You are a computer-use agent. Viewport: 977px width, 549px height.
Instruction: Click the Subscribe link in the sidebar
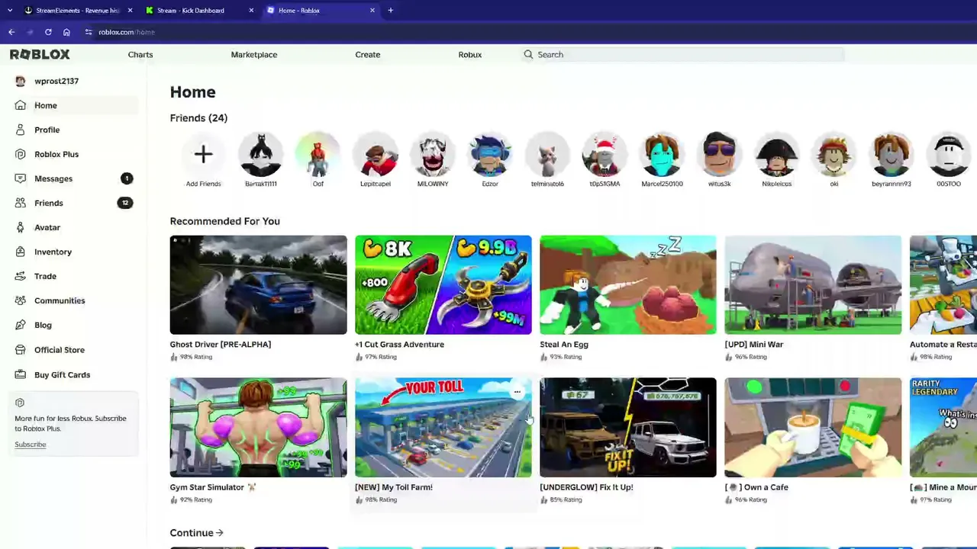pos(31,445)
